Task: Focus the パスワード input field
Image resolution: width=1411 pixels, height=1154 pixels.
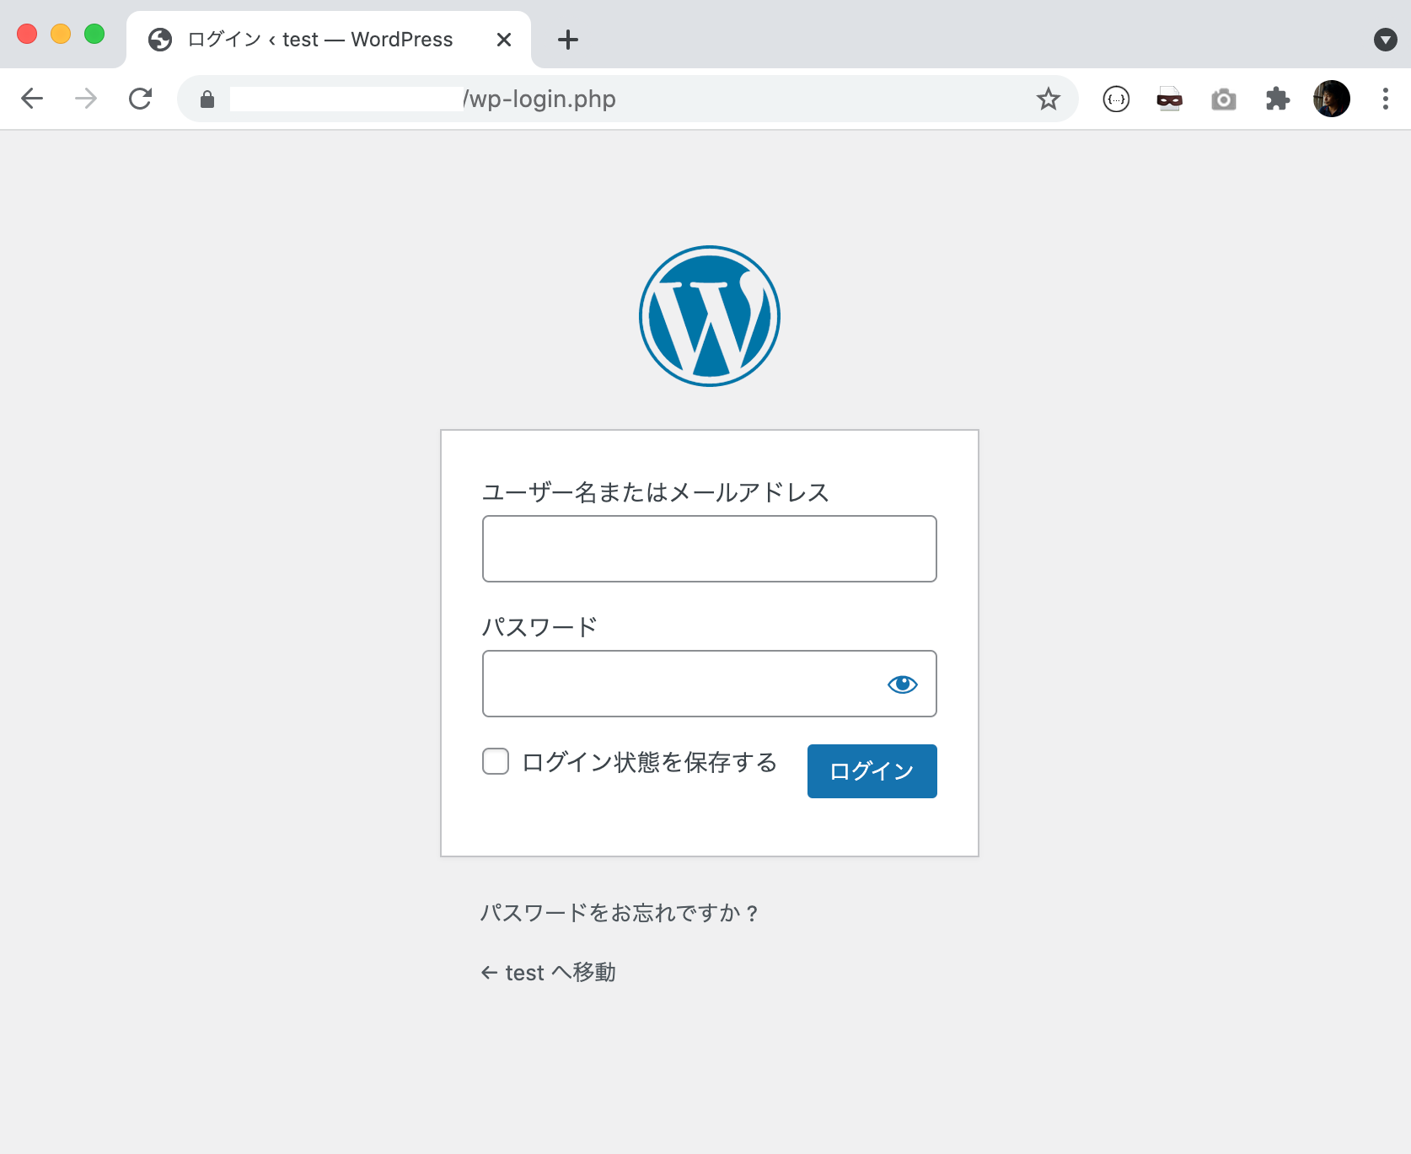Action: coord(710,684)
